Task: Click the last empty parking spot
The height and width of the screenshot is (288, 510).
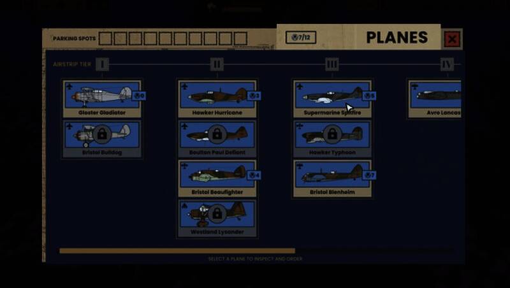Action: pos(240,39)
